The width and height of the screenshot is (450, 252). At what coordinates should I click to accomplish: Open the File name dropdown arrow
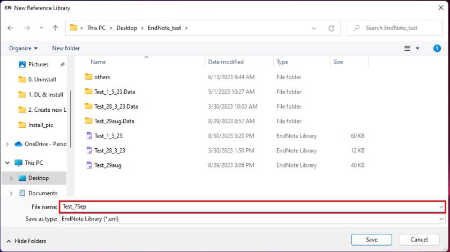point(441,207)
